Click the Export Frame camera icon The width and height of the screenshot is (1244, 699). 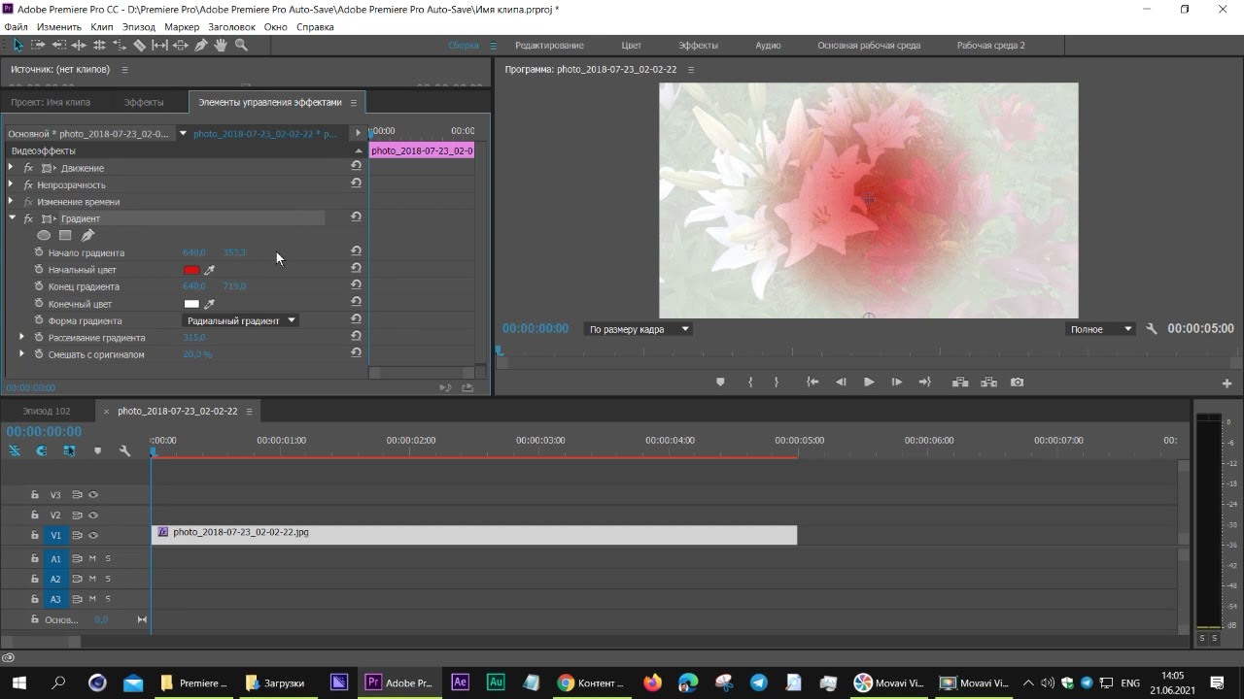(1017, 383)
